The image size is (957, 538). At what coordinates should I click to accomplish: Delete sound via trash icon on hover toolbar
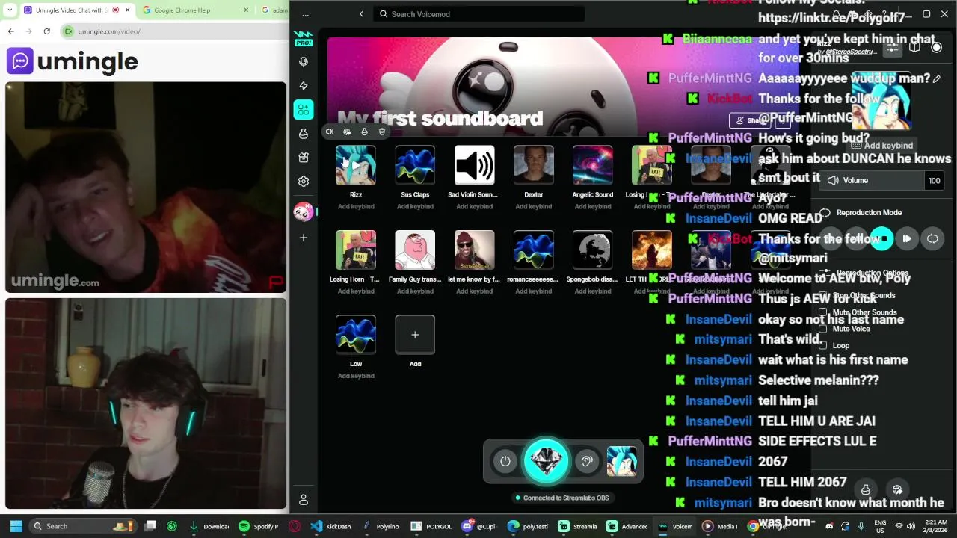point(381,132)
